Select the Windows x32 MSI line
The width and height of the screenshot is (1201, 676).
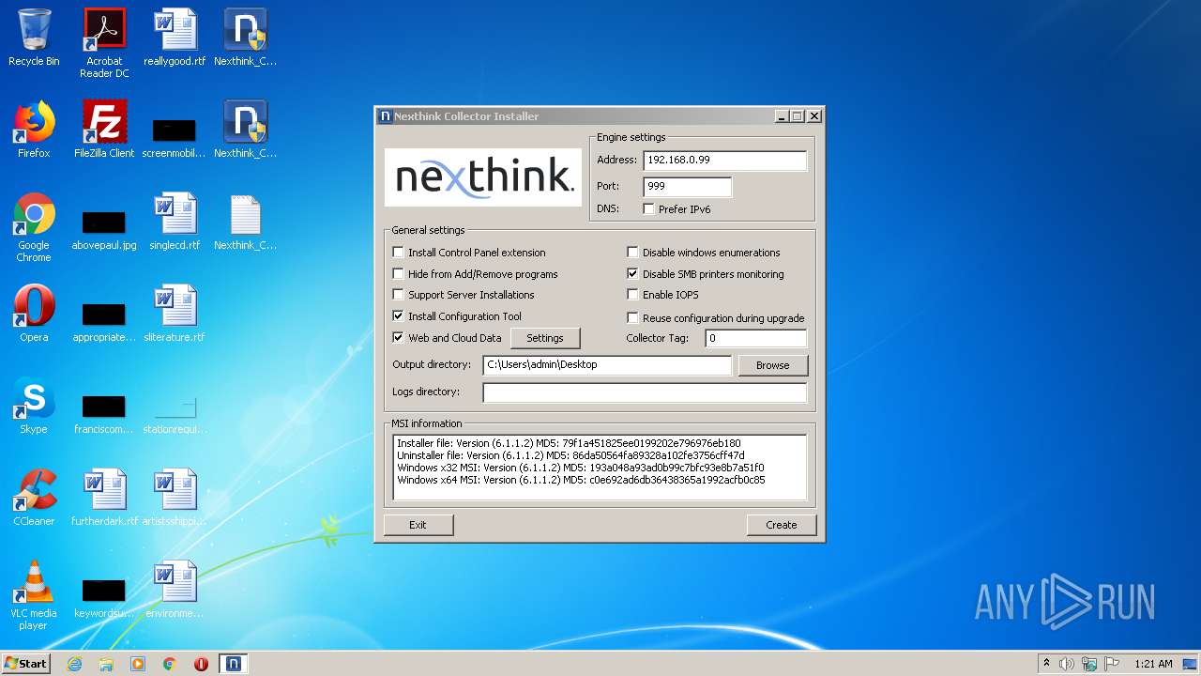click(x=581, y=468)
